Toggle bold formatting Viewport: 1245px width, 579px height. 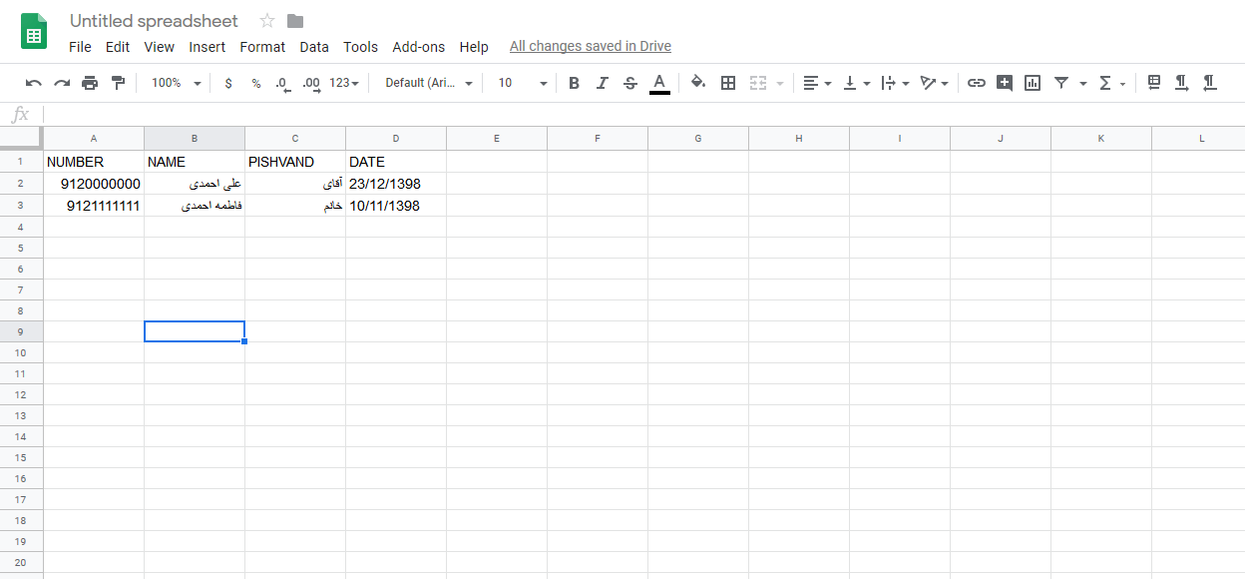(x=574, y=83)
